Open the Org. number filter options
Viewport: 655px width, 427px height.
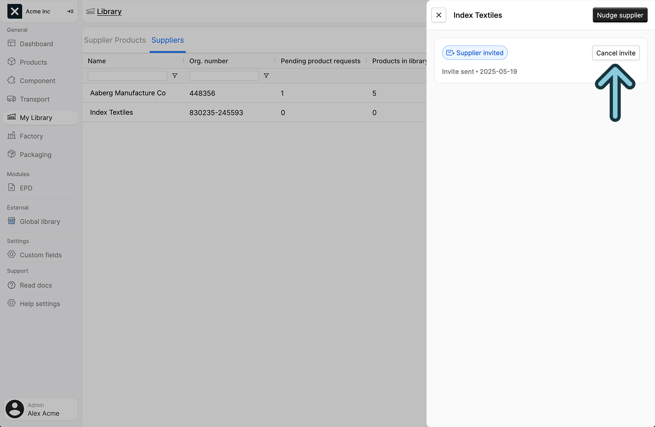pyautogui.click(x=266, y=76)
